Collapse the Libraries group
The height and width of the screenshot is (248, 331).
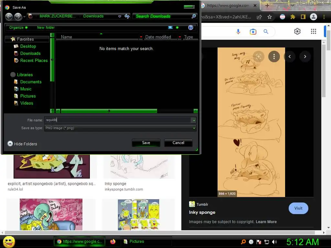coord(22,75)
